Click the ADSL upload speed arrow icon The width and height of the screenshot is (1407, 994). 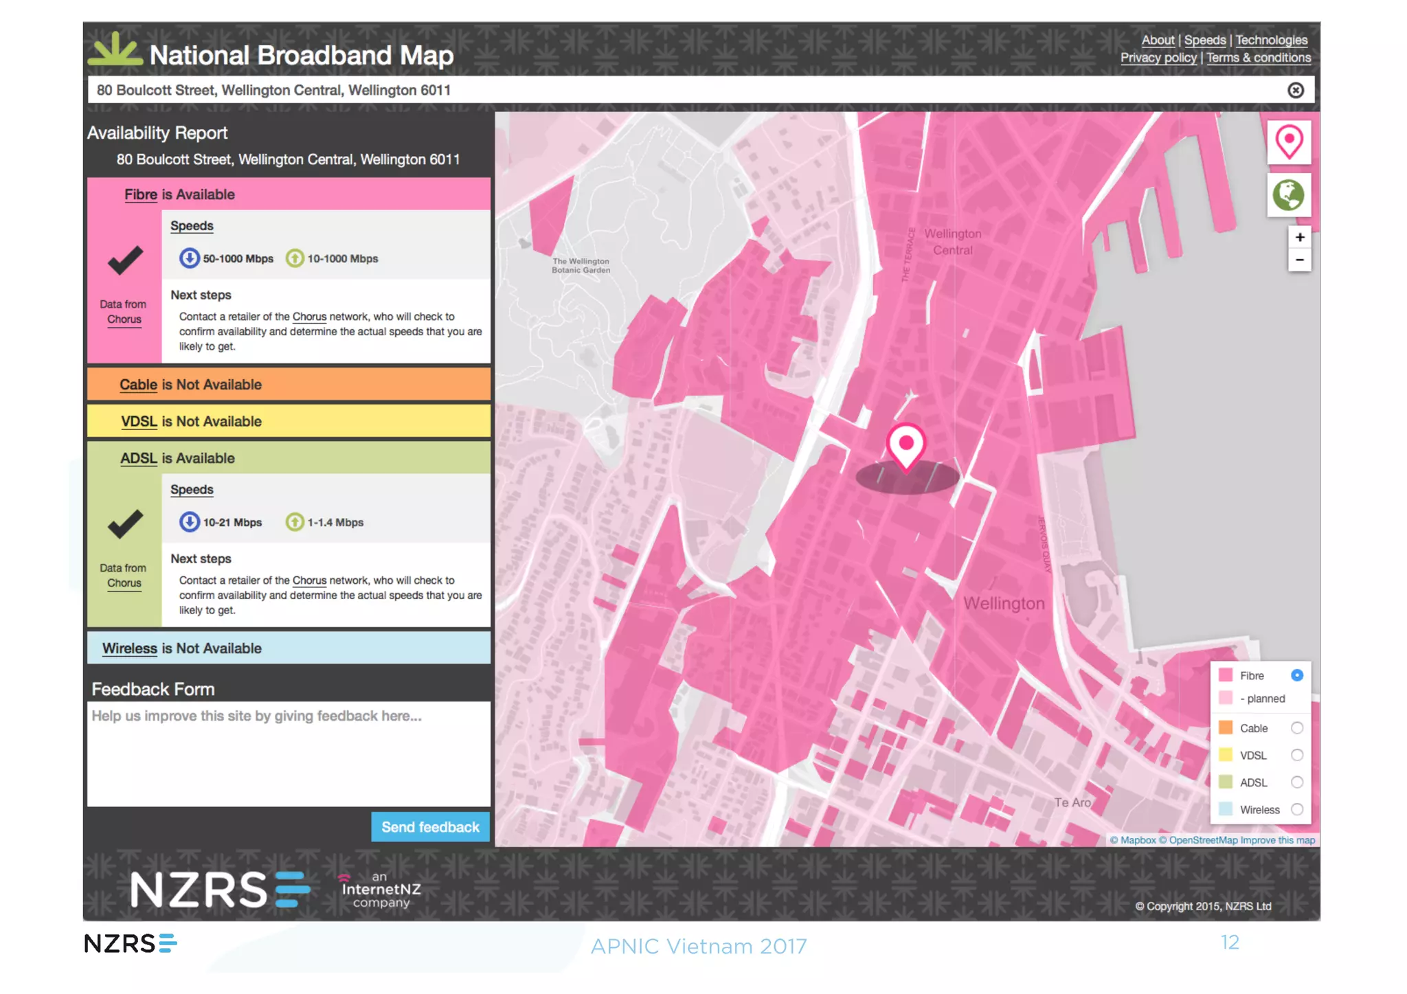point(295,522)
